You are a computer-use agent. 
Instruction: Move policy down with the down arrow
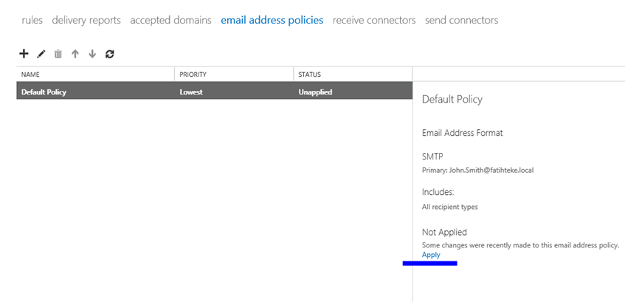click(92, 54)
